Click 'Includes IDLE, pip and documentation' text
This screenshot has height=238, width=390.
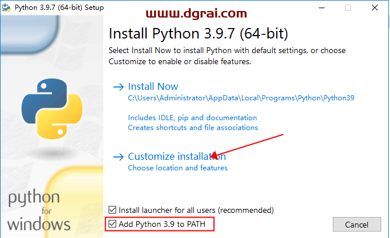tap(192, 117)
